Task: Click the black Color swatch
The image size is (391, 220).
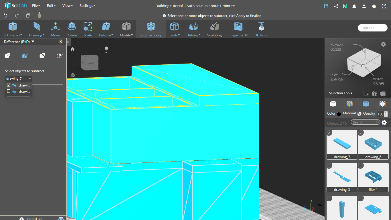Action: [x=339, y=114]
